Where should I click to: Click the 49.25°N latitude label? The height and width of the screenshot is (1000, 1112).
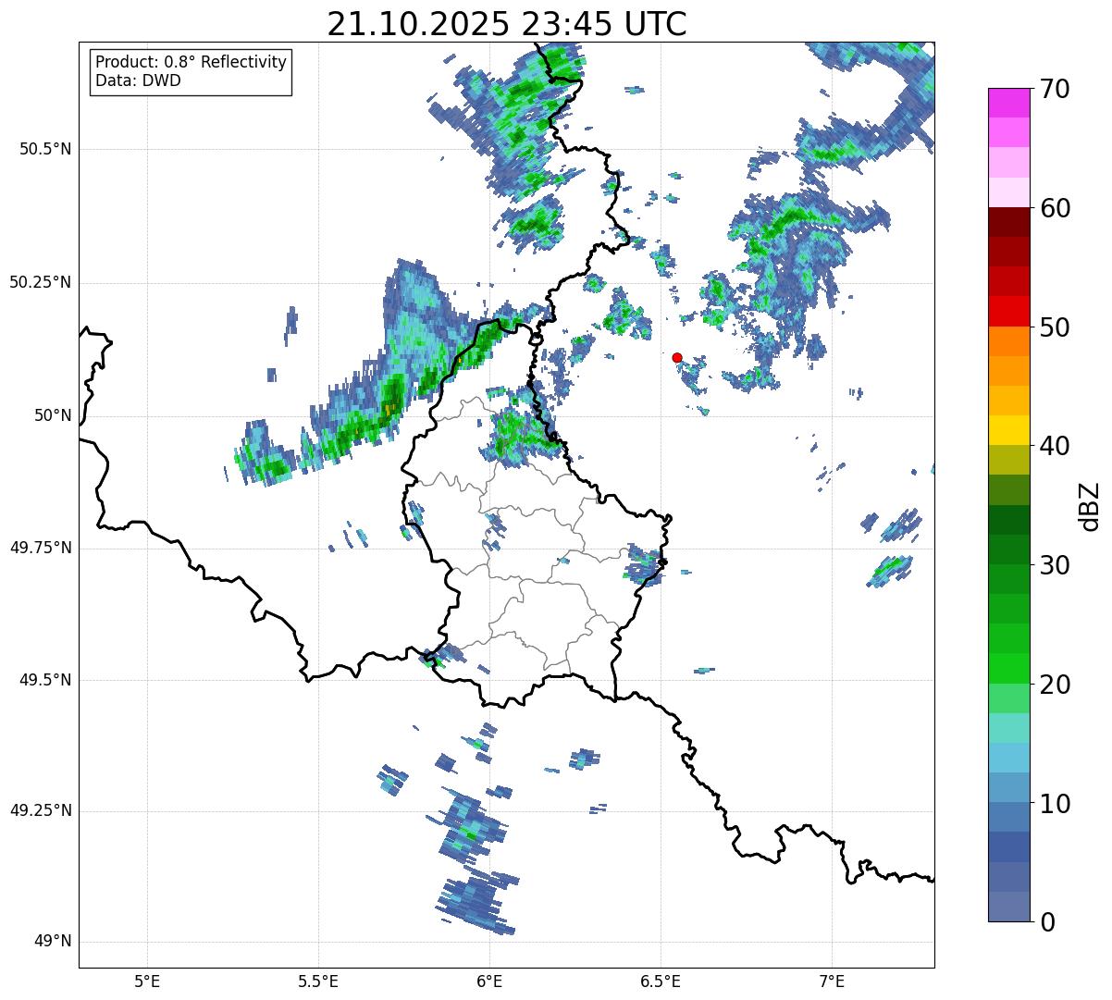coord(41,810)
